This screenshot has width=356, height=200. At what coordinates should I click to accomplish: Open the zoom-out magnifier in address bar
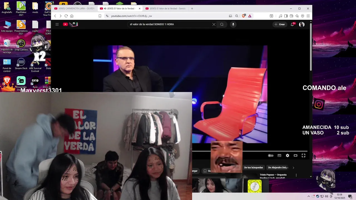click(237, 16)
